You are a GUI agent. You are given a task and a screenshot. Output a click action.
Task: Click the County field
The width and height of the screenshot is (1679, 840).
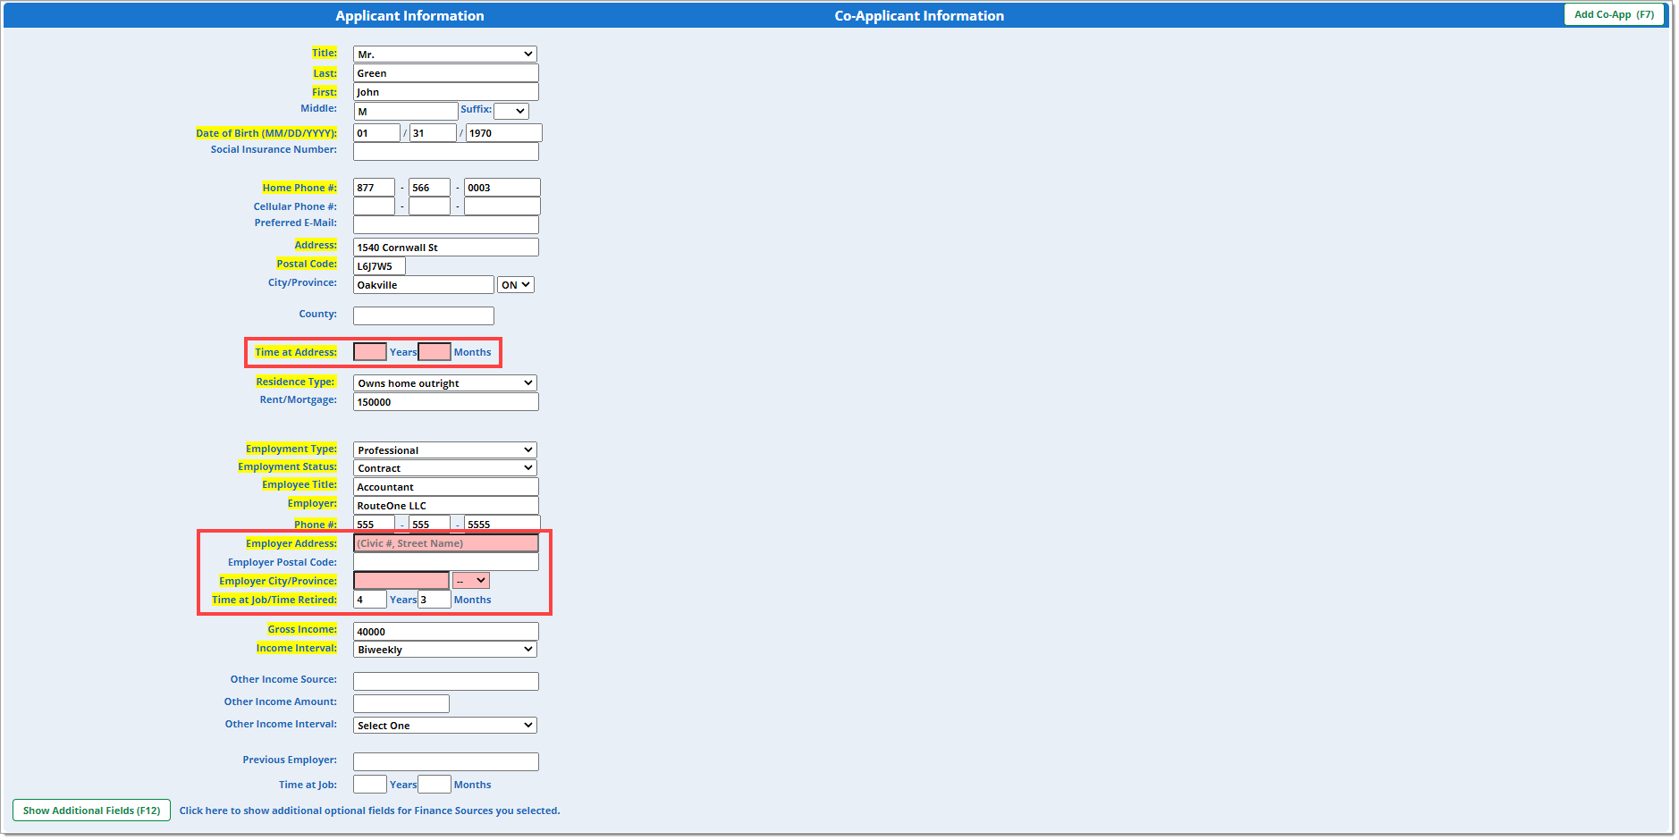(x=423, y=316)
